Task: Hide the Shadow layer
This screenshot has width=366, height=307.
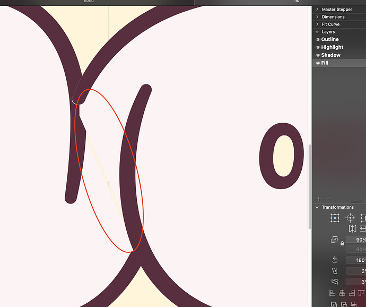Action: tap(318, 55)
